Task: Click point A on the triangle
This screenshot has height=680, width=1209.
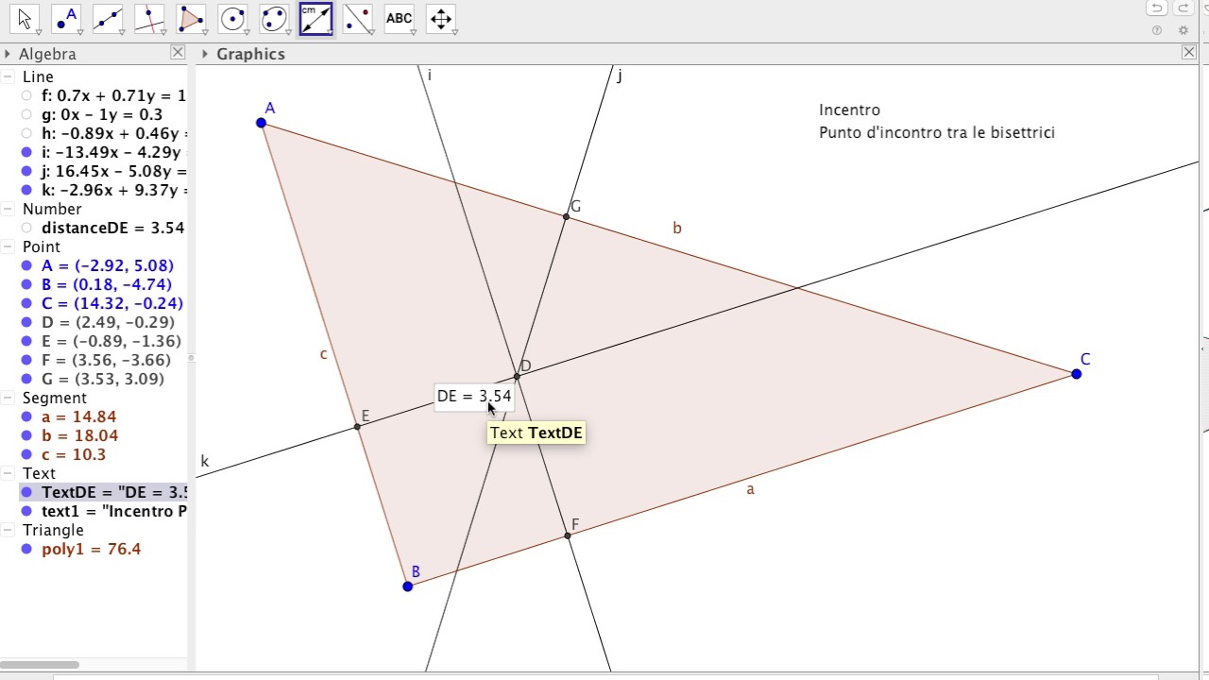Action: 262,123
